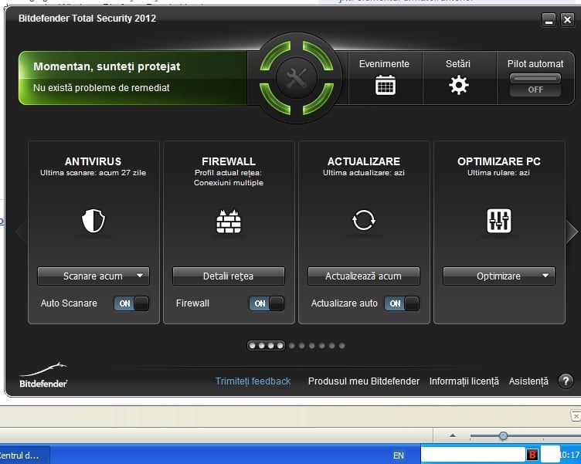Click the zoom slider handle below the window
The height and width of the screenshot is (464, 581).
(503, 436)
